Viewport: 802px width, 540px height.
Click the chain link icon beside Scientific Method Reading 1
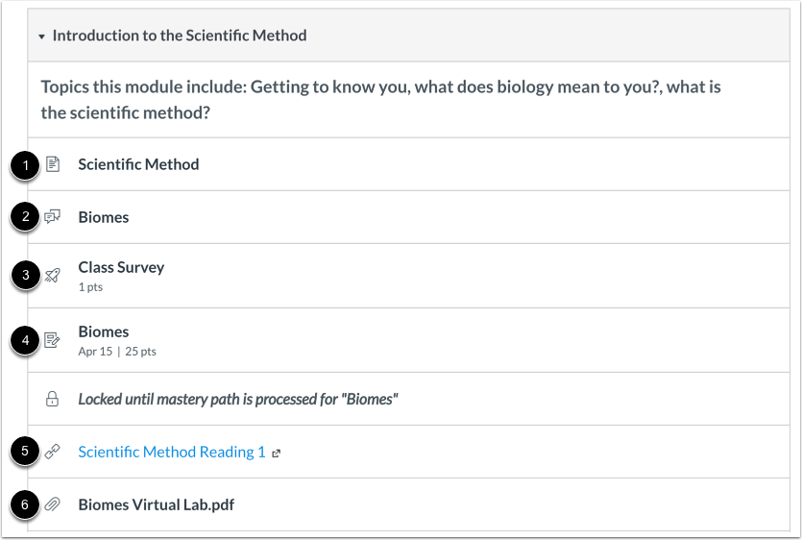[x=53, y=452]
